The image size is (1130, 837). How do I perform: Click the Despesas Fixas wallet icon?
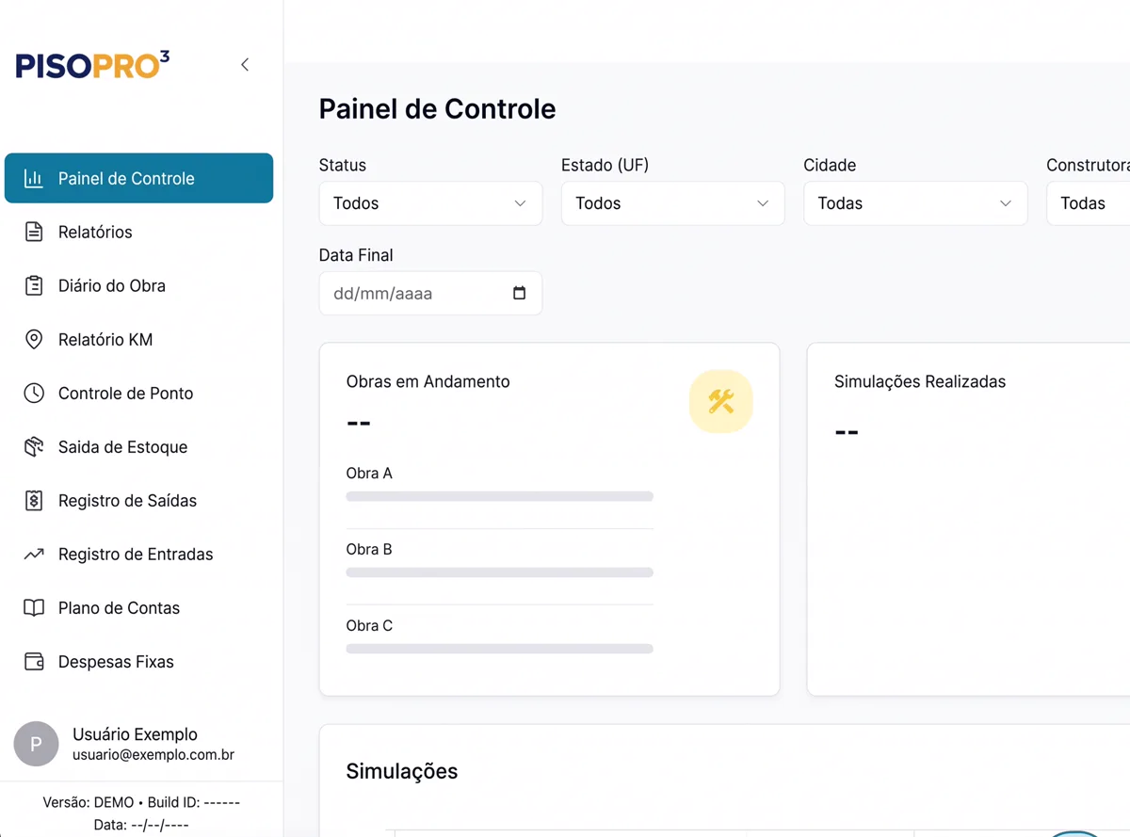tap(34, 661)
